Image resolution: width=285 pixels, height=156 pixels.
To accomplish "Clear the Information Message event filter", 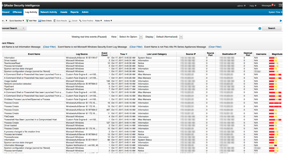I will (49, 47).
